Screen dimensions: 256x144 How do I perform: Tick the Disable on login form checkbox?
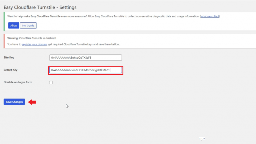click(51, 83)
